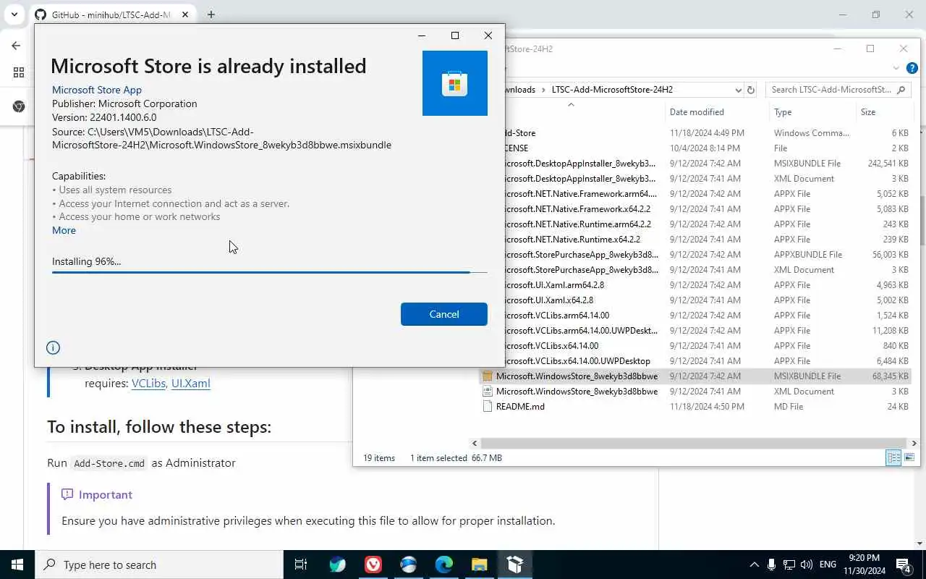926x579 pixels.
Task: Open a new browser tab
Action: 211,14
